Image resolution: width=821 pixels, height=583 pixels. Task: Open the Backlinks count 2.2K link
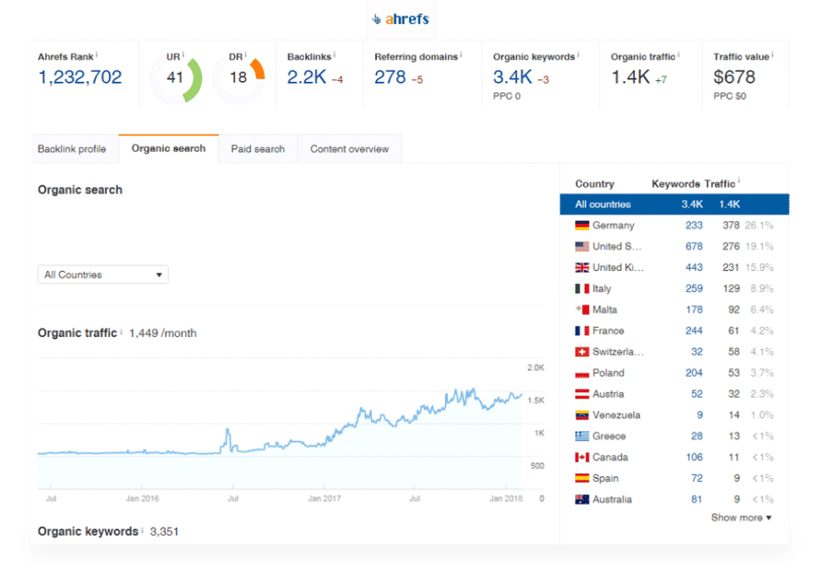point(306,78)
